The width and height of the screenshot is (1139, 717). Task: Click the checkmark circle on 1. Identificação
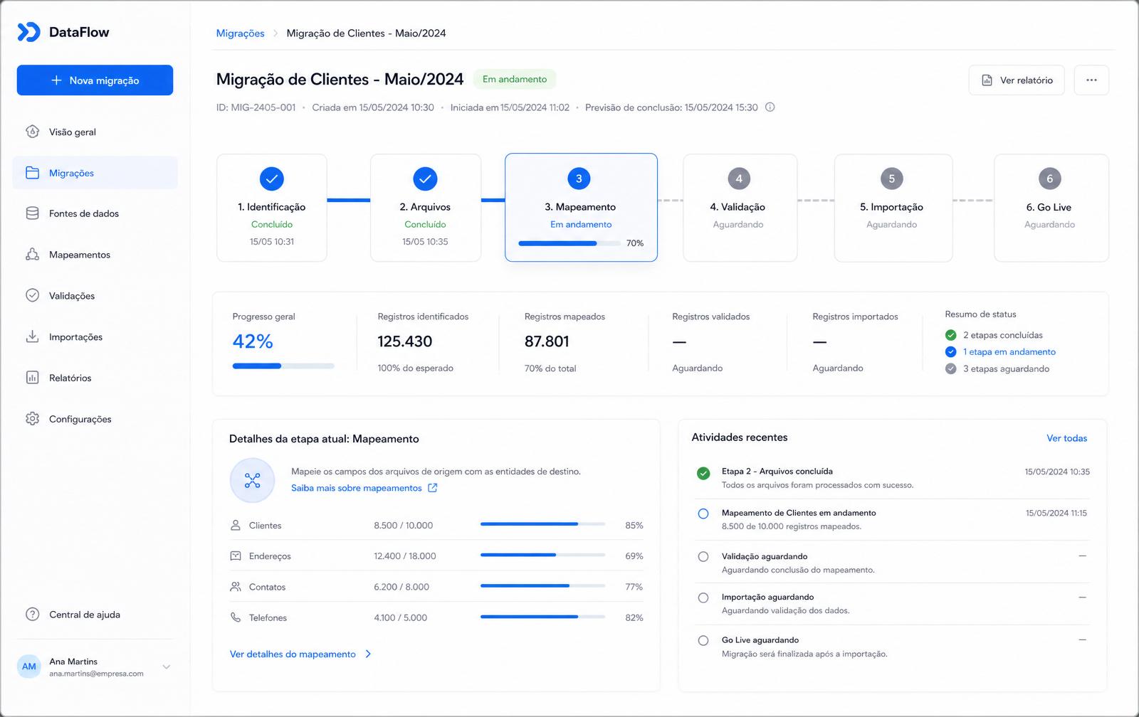click(x=272, y=179)
